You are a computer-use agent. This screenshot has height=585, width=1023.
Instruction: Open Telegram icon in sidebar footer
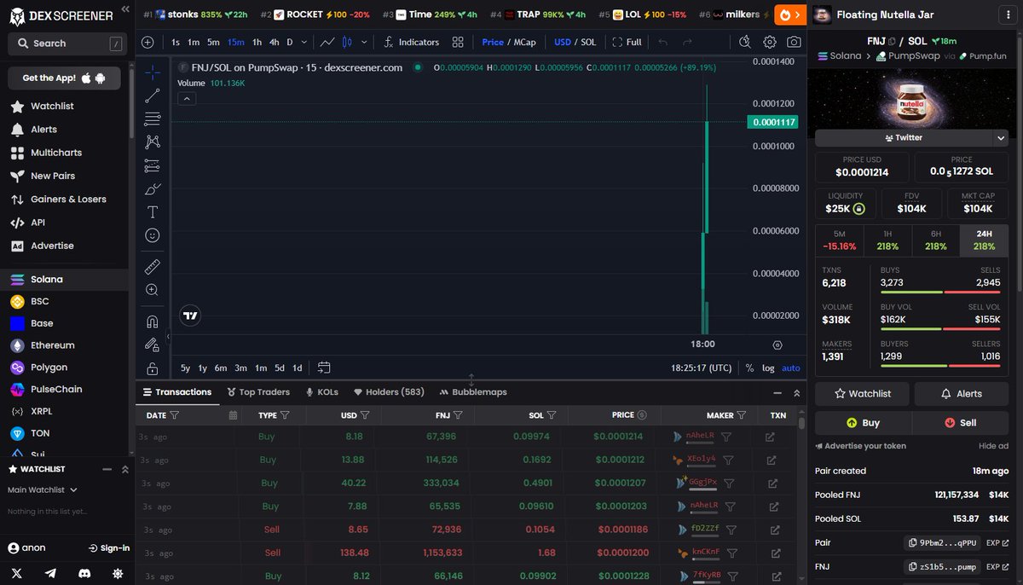[x=50, y=574]
